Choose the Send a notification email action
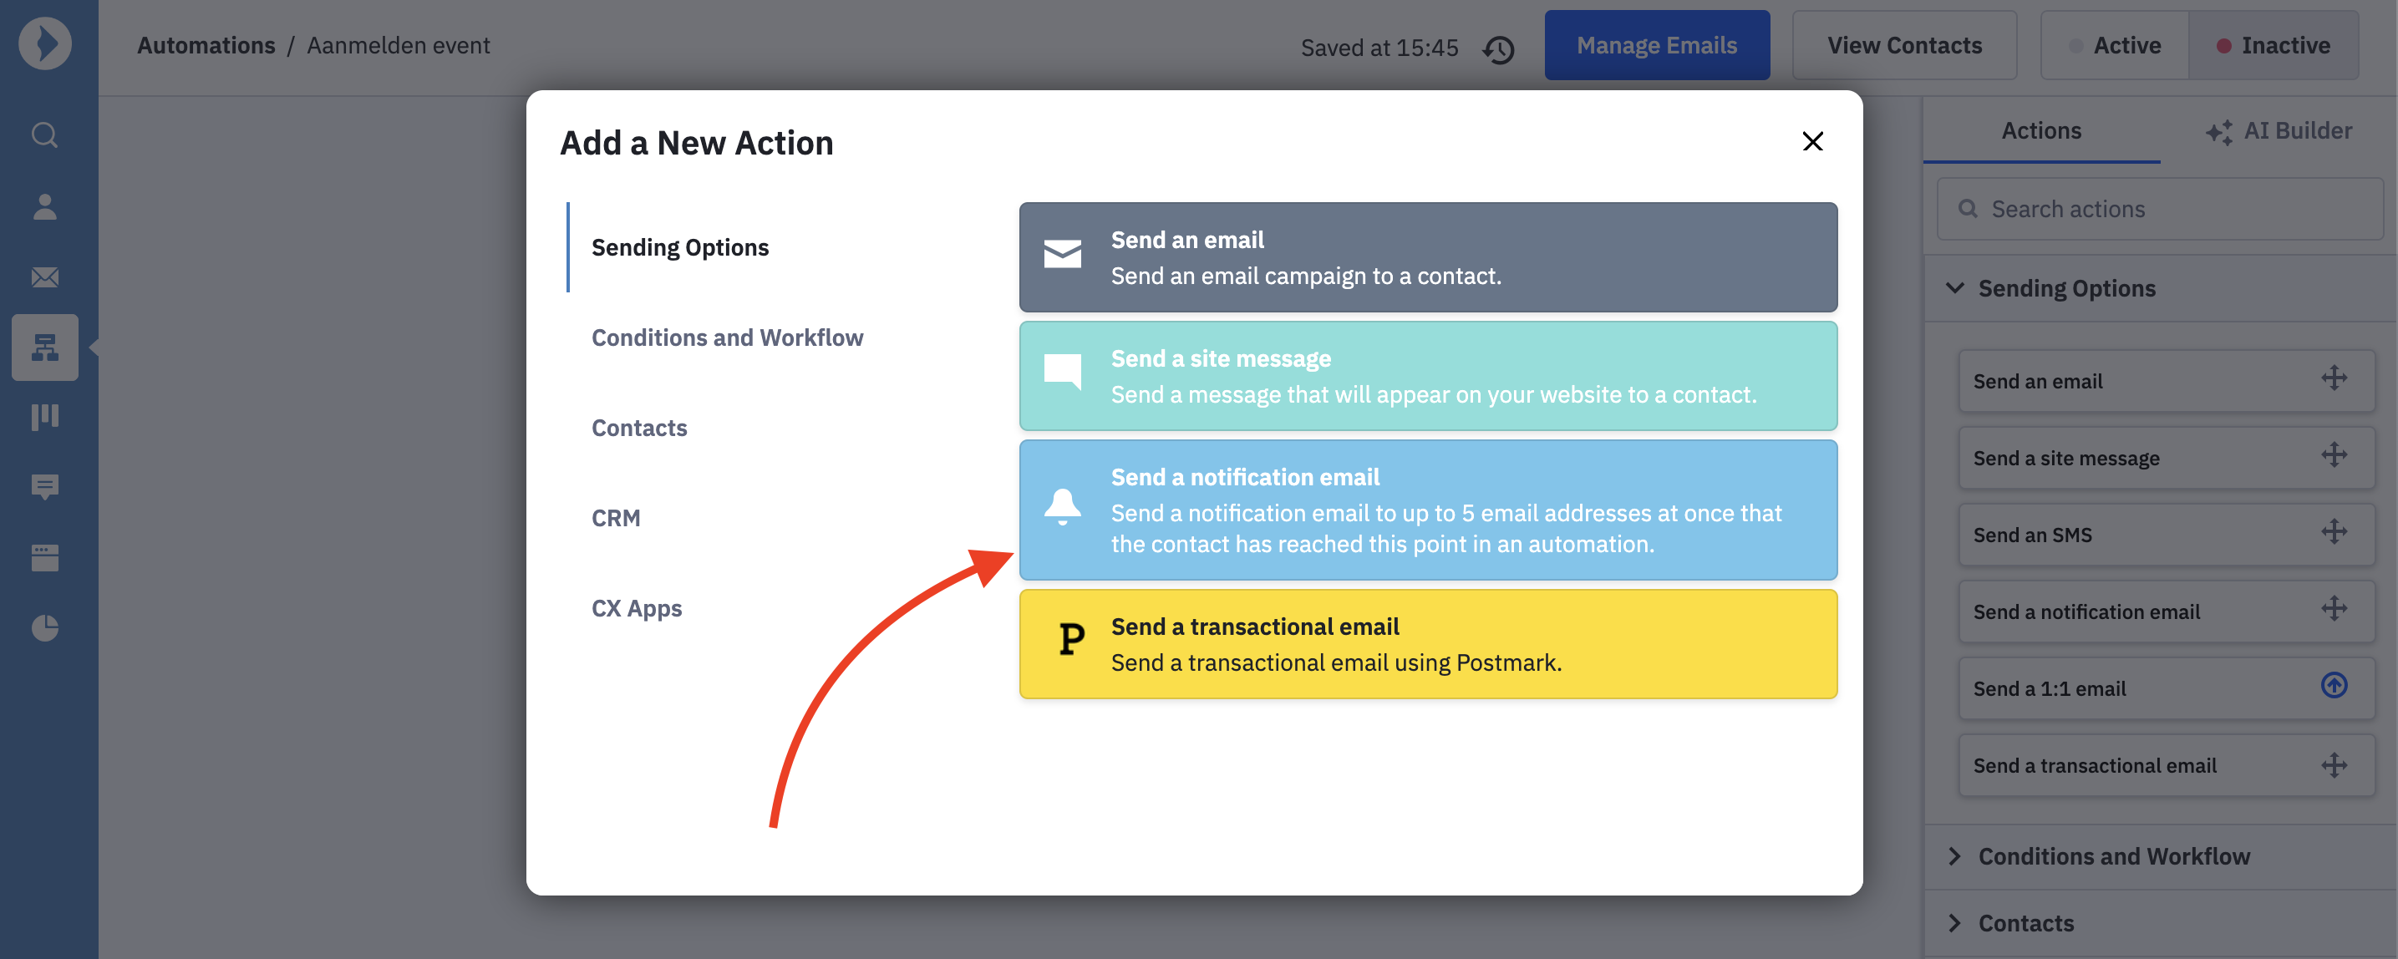 1427,510
